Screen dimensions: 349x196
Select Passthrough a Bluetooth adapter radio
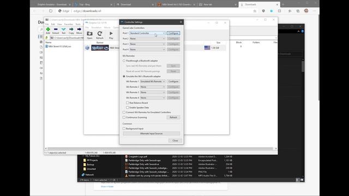coord(124,60)
